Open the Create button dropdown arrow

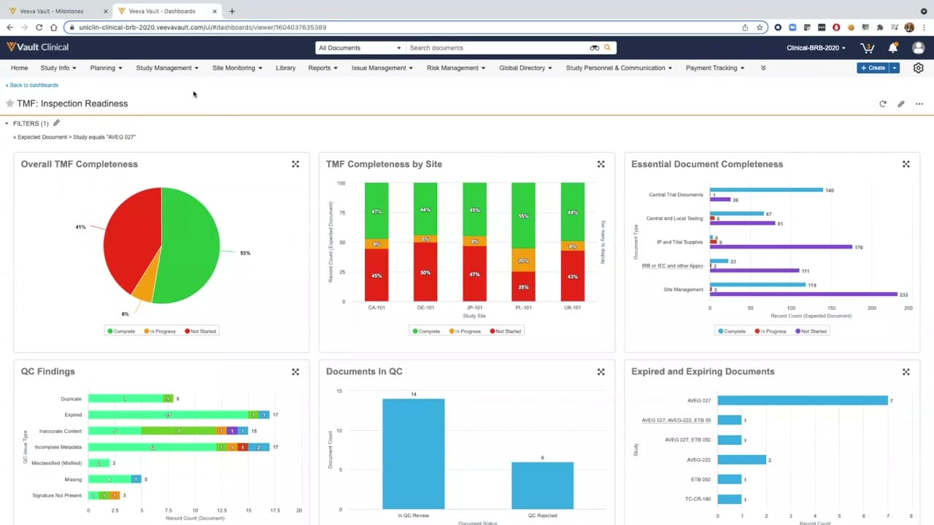[895, 68]
